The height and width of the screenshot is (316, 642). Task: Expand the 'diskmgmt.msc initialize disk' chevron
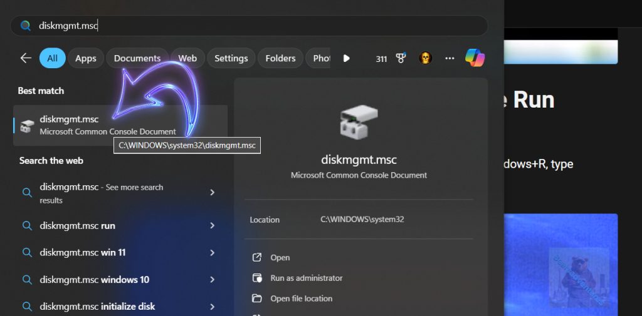tap(213, 307)
